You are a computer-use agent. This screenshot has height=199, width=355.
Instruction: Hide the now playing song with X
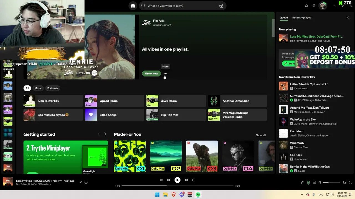[x=81, y=182]
